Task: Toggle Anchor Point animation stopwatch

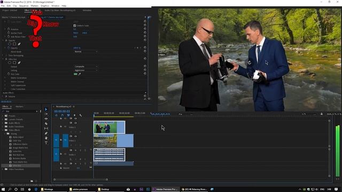Action: tap(9, 33)
